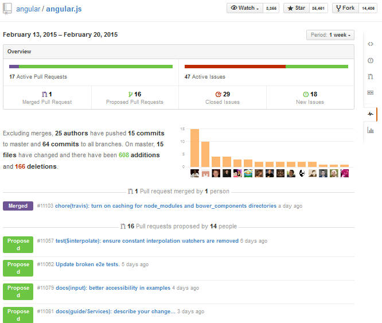The height and width of the screenshot is (323, 382).
Task: Open Pull Requests icon in right sidebar
Action: (x=371, y=77)
